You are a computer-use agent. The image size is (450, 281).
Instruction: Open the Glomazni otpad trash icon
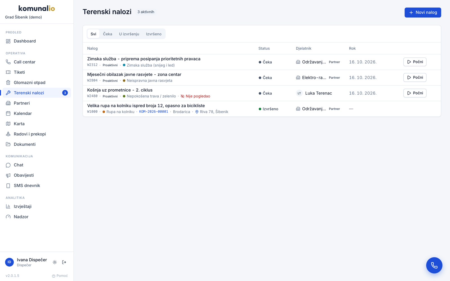(8, 83)
